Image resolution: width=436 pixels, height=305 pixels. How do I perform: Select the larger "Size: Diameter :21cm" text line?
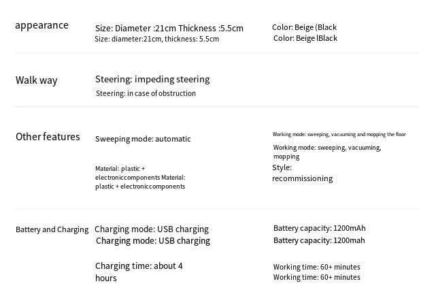(169, 28)
